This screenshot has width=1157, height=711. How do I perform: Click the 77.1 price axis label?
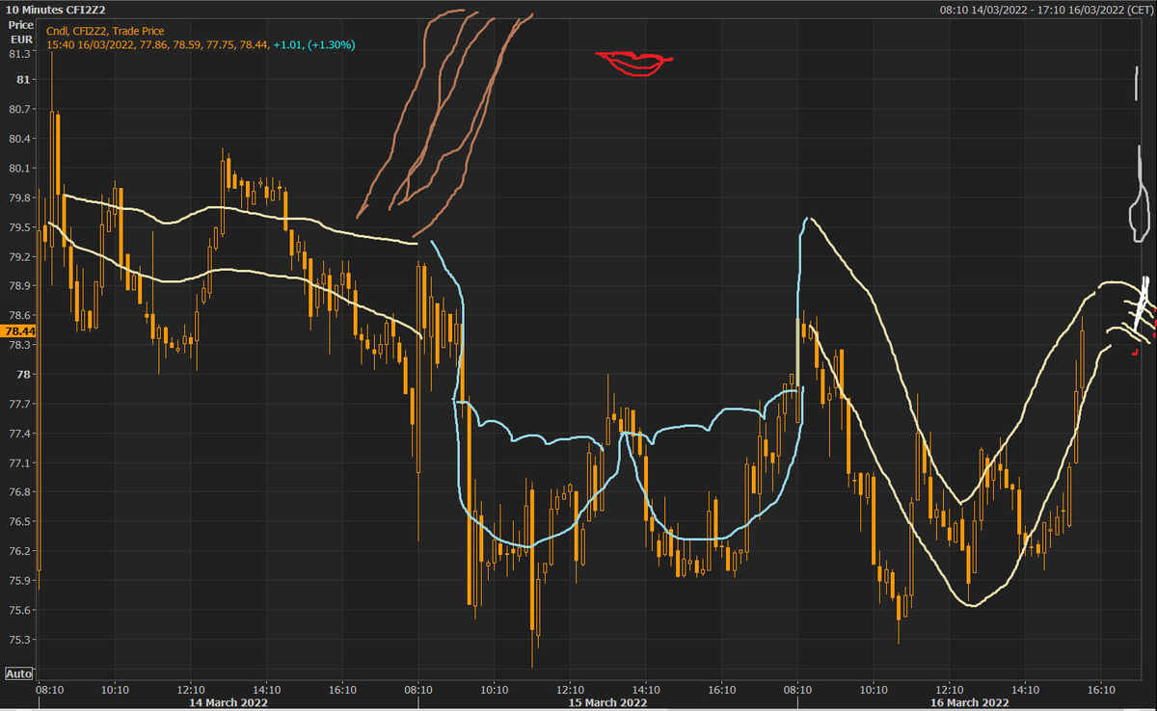(21, 463)
